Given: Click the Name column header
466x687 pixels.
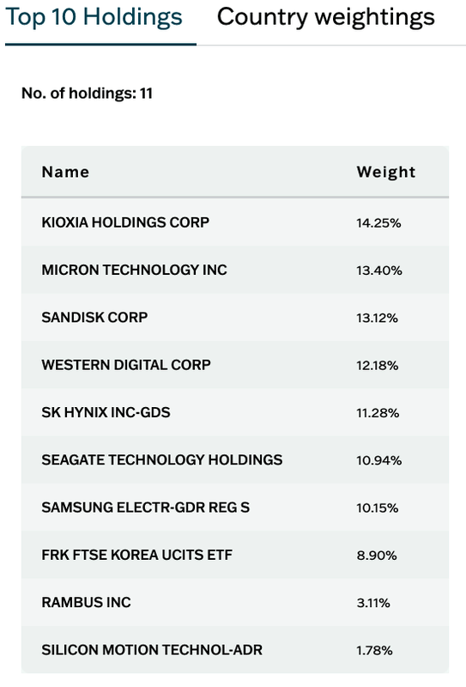Looking at the screenshot, I should pos(65,173).
